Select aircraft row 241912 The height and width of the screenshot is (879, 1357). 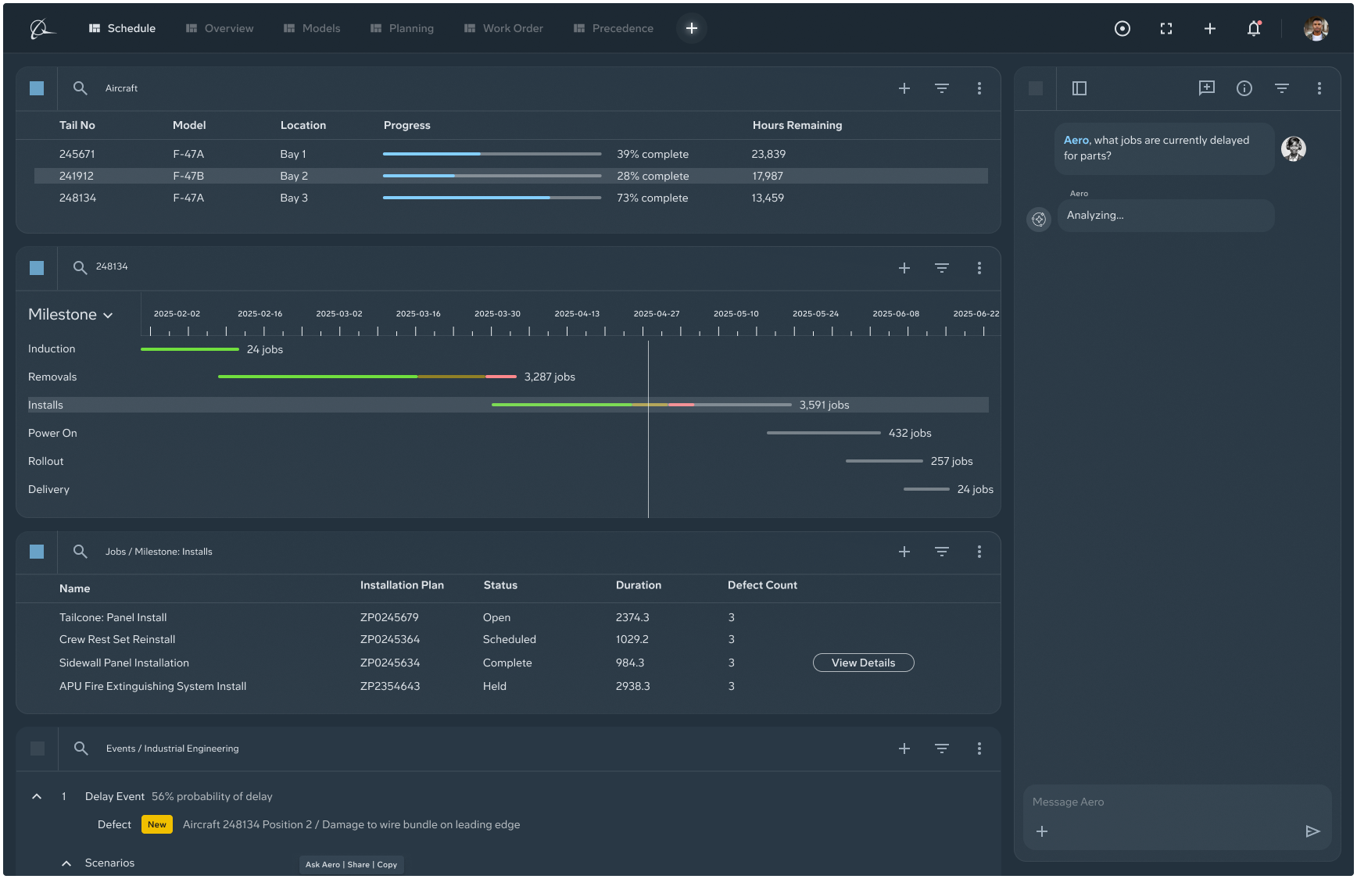coord(511,176)
